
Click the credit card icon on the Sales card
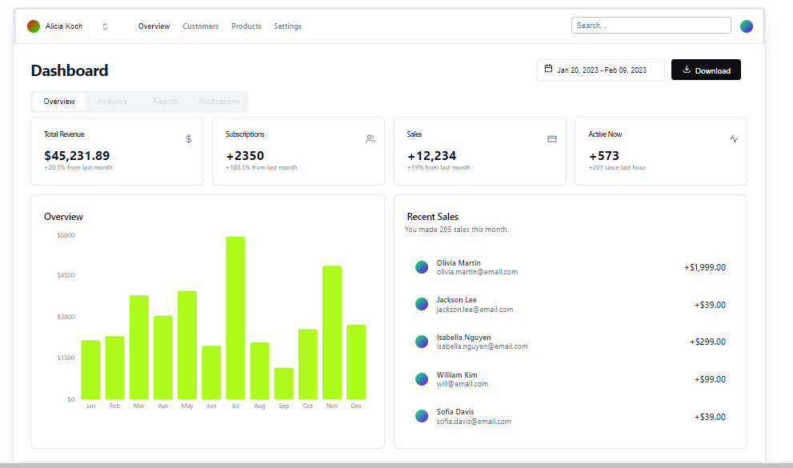click(x=552, y=138)
